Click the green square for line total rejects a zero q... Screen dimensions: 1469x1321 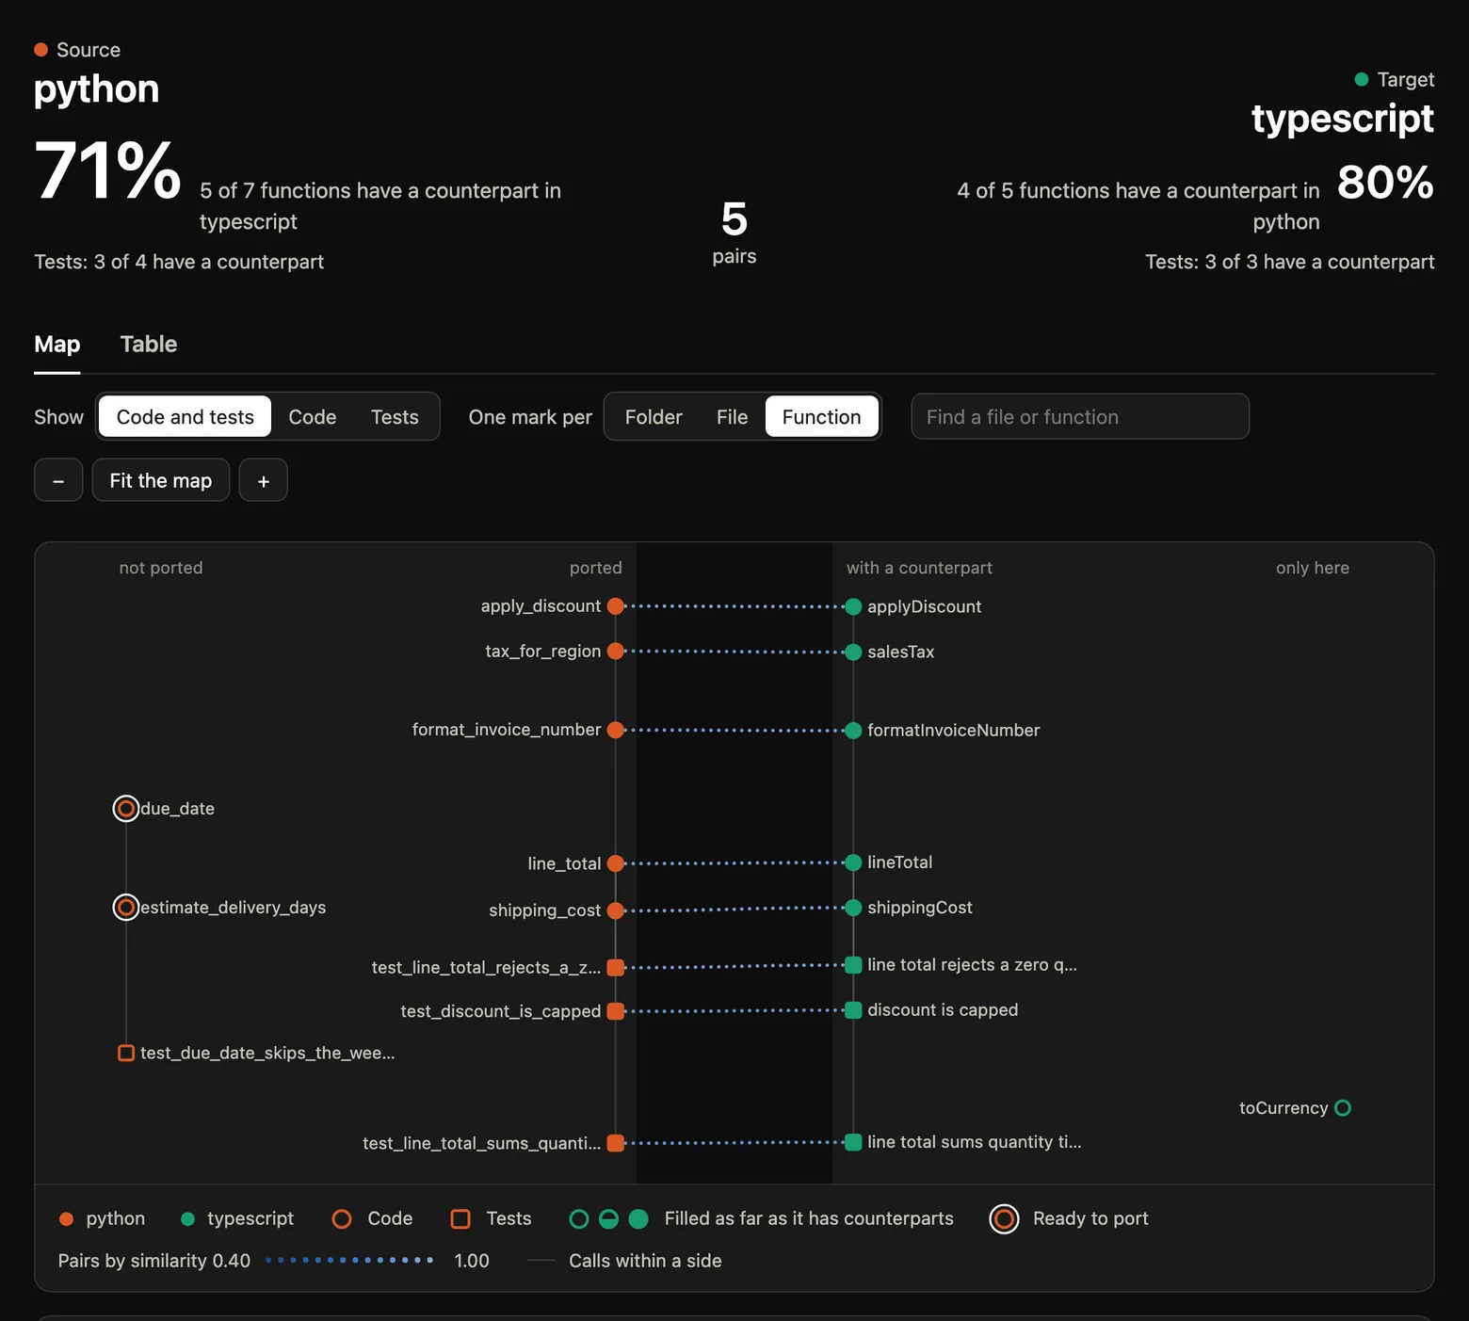pyautogui.click(x=853, y=964)
